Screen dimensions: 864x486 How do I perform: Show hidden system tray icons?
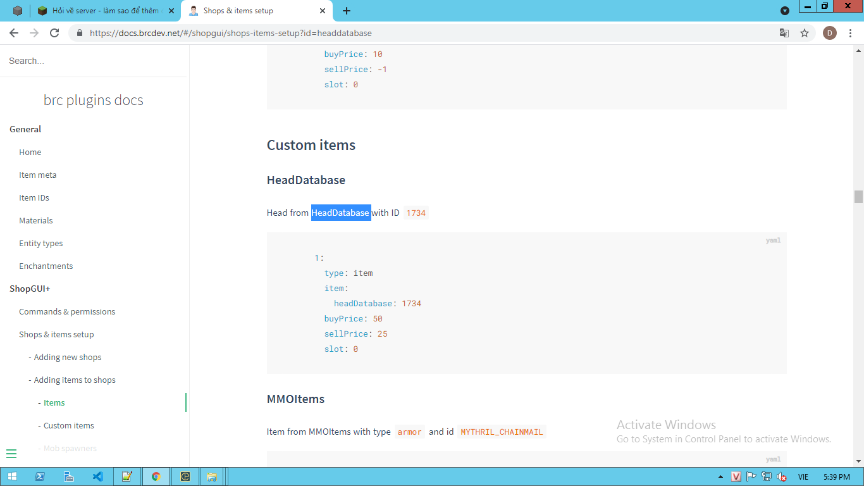720,477
